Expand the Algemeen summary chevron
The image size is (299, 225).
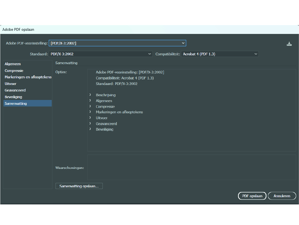click(90, 101)
